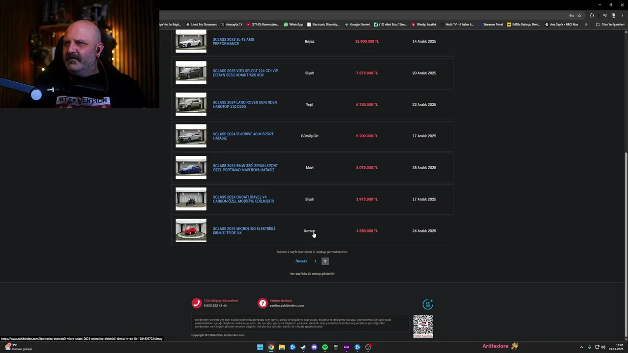
Task: Click the Land Rover Defender thumbnail
Action: (x=191, y=104)
